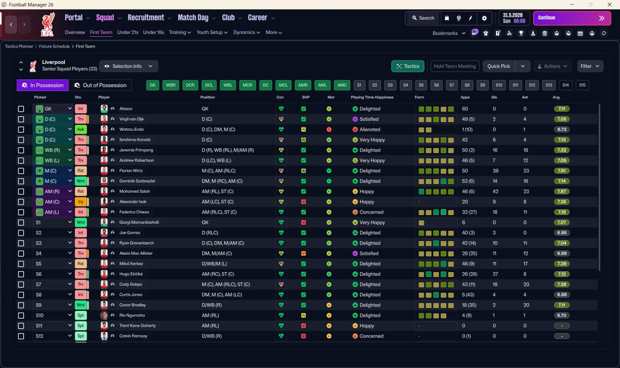Switch to the Under 18s tab
Screen dimensions: 620x368
[x=154, y=32]
